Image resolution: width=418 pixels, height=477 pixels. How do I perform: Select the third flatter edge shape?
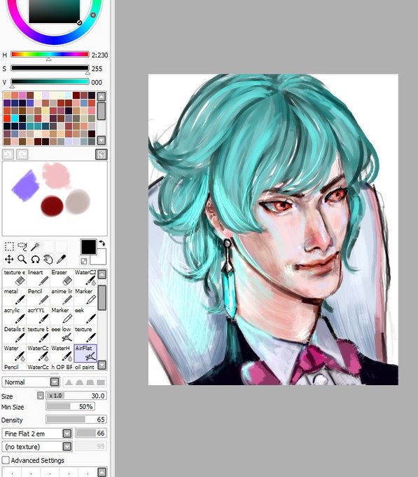pyautogui.click(x=90, y=382)
